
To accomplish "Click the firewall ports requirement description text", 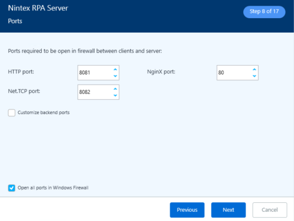I will click(85, 51).
